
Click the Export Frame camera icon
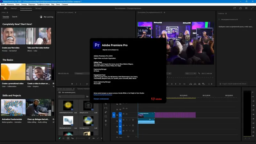coord(199,84)
